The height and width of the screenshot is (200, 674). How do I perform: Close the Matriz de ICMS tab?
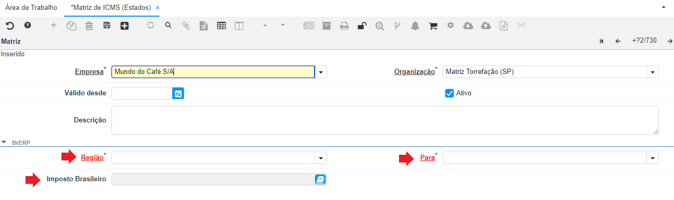pos(157,8)
